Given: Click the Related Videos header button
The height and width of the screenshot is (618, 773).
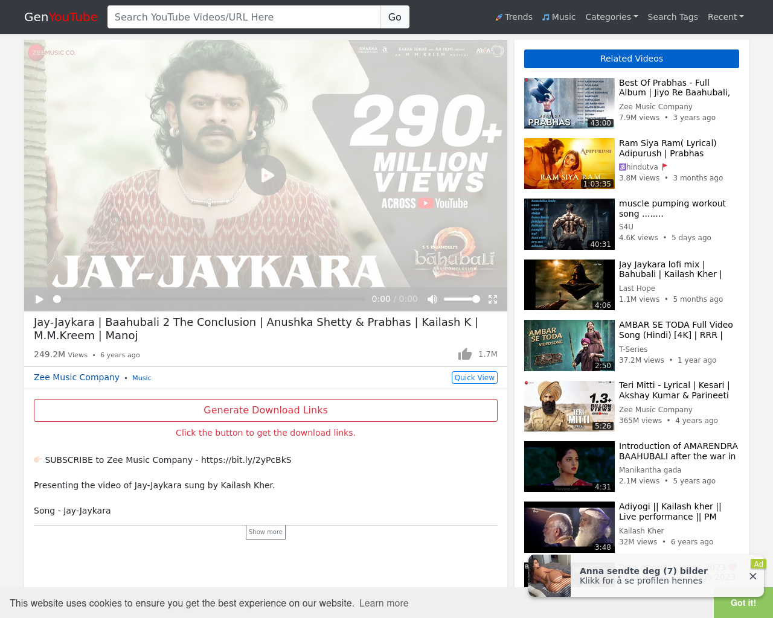Looking at the screenshot, I should tap(632, 59).
